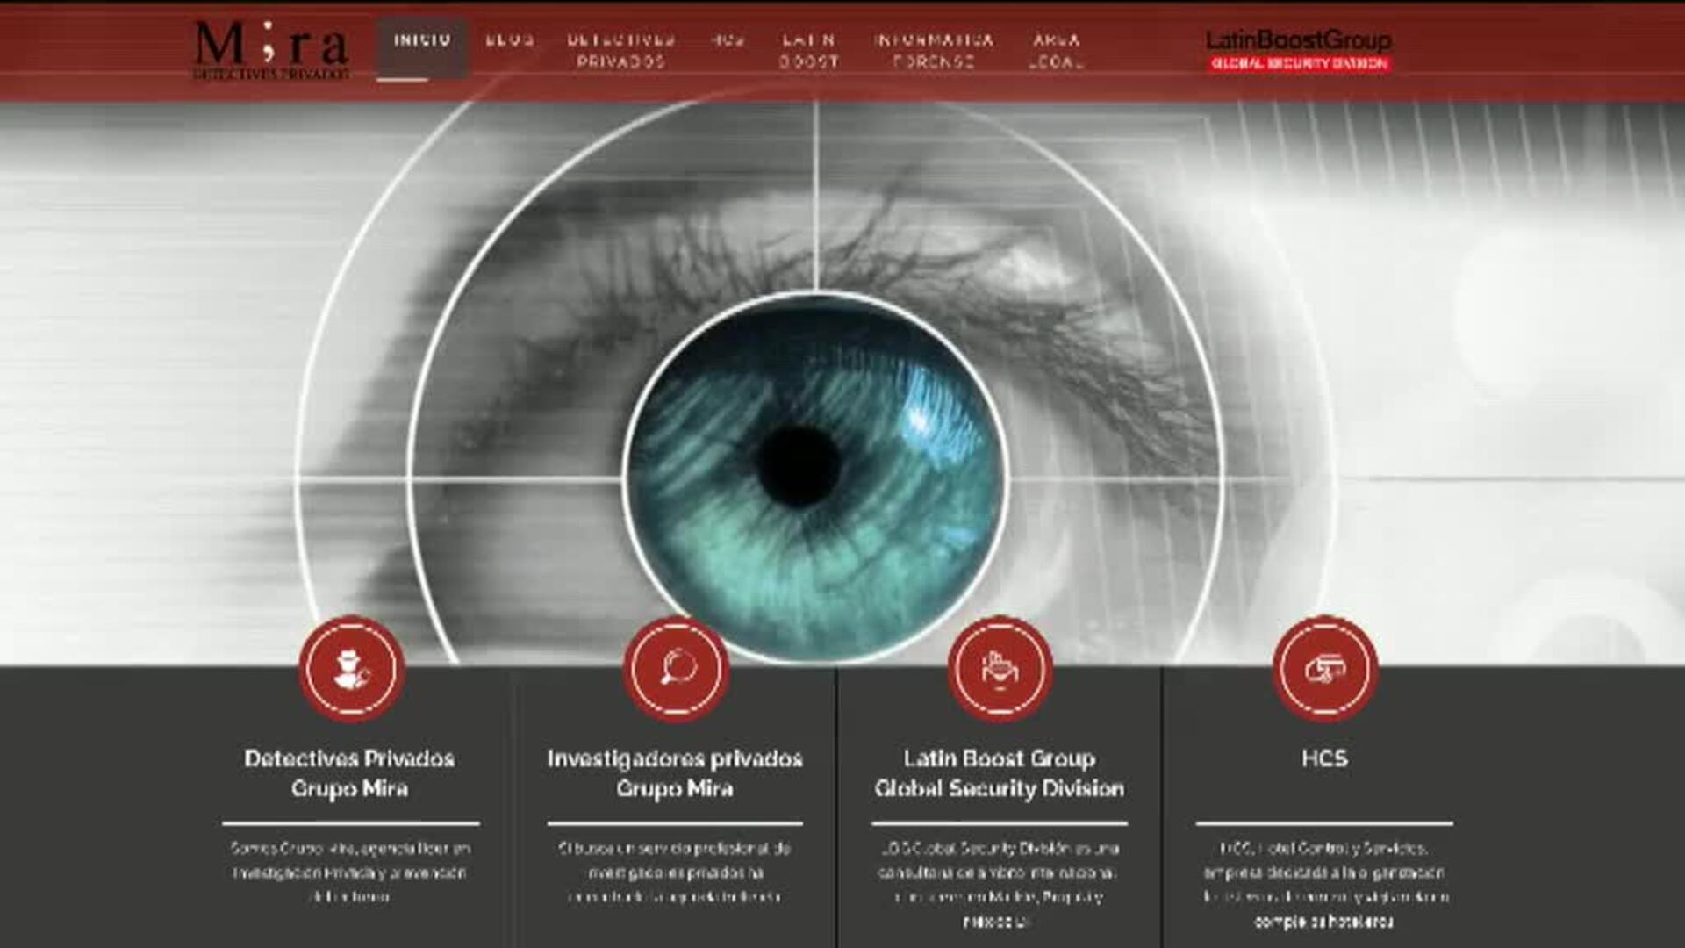The height and width of the screenshot is (948, 1685).
Task: Select HCS in the top navigation
Action: (x=728, y=40)
